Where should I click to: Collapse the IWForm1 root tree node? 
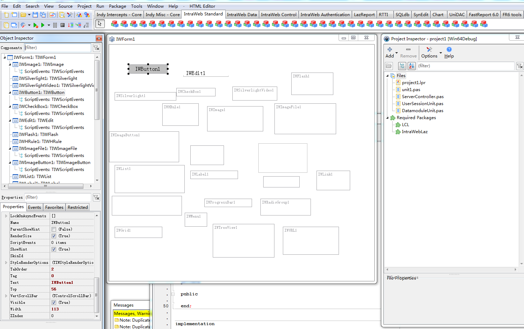coord(5,57)
